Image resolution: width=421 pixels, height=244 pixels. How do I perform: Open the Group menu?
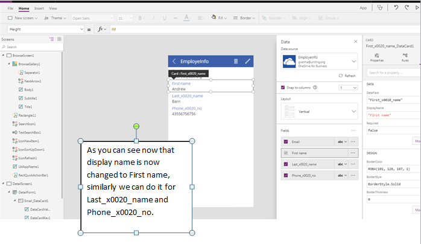click(x=328, y=18)
